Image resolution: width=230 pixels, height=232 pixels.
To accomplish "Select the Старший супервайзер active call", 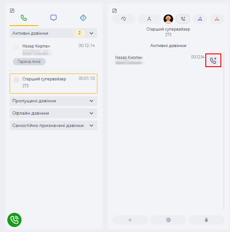I will pos(53,84).
